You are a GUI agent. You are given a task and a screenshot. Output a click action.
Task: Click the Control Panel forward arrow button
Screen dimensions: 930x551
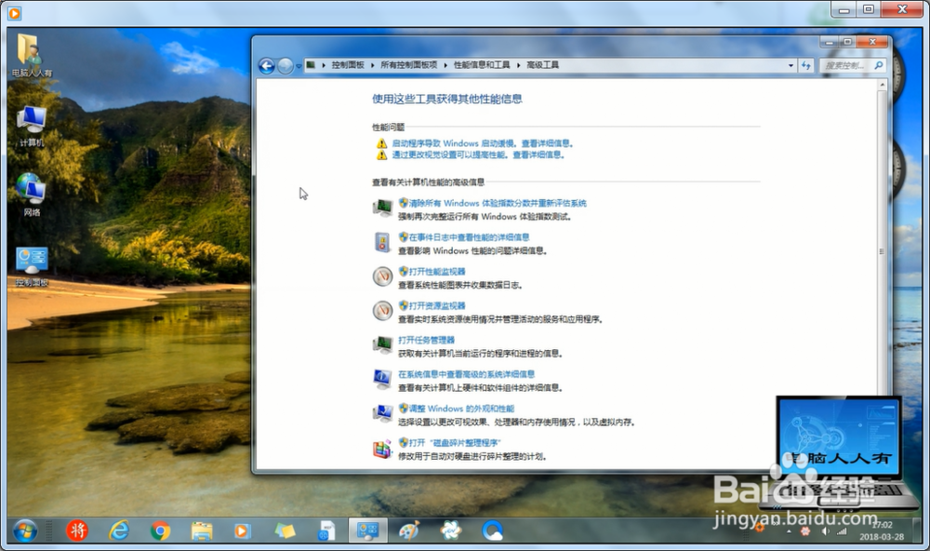tap(286, 66)
